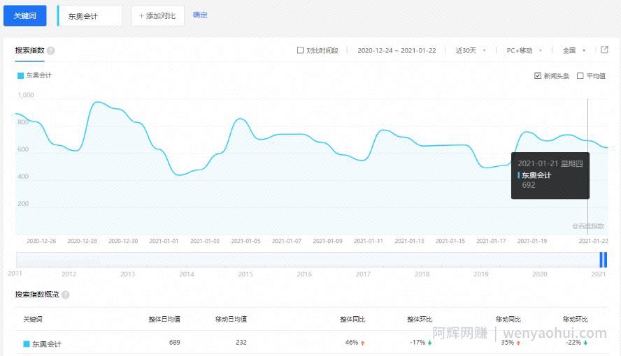Image resolution: width=621 pixels, height=356 pixels.
Task: Click the 移动日均值 column header
Action: 231,319
